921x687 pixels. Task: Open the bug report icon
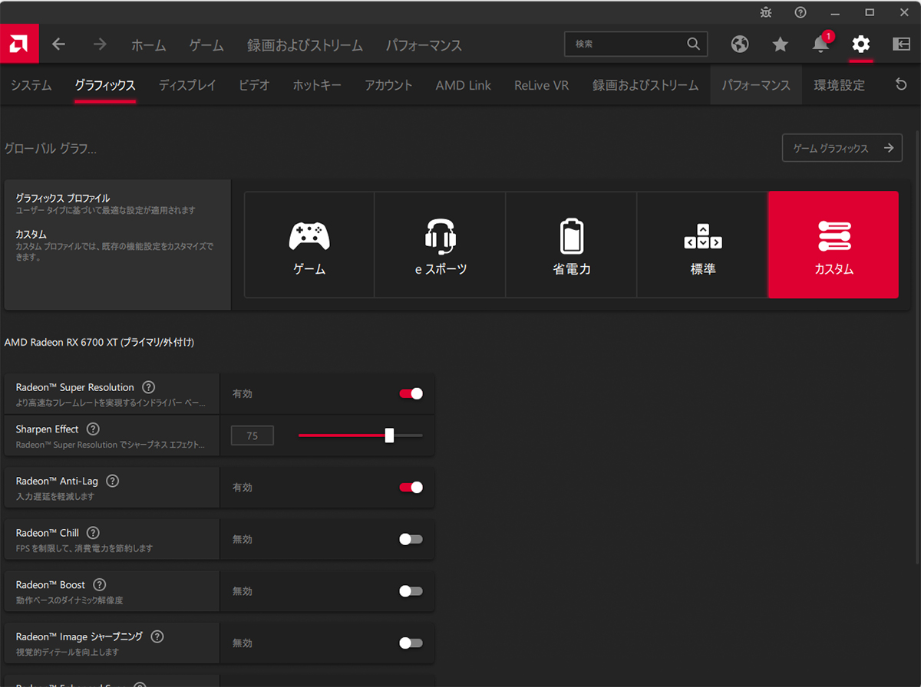pyautogui.click(x=766, y=12)
